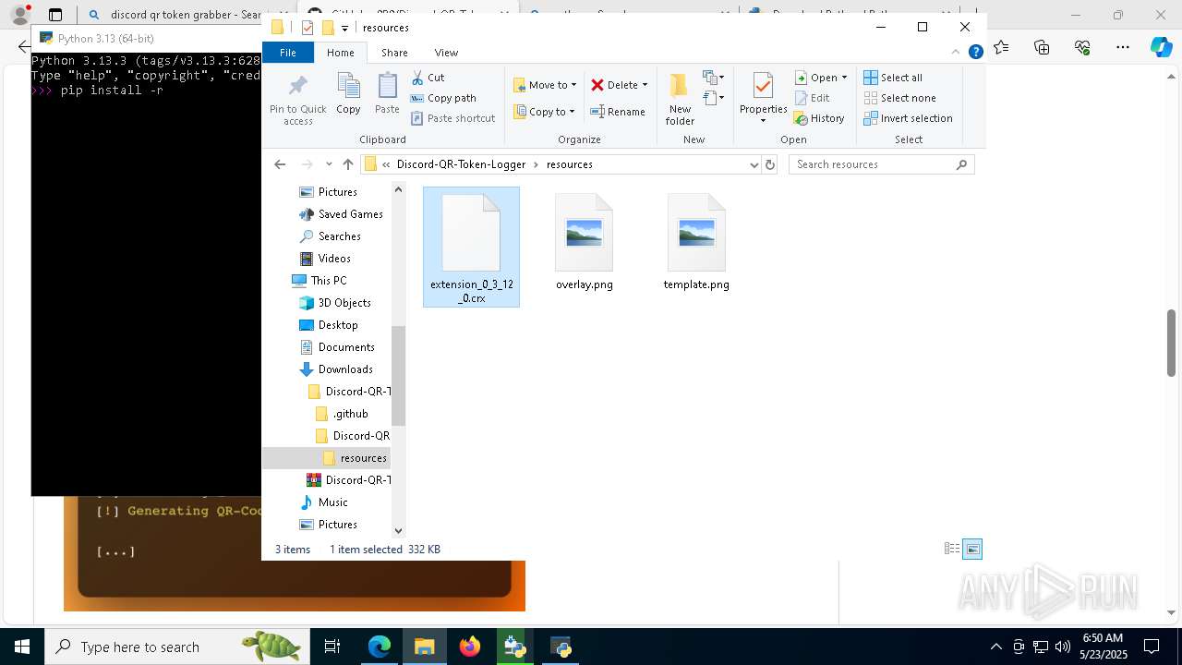Switch to the View ribbon tab
Image resolution: width=1182 pixels, height=665 pixels.
pos(446,53)
